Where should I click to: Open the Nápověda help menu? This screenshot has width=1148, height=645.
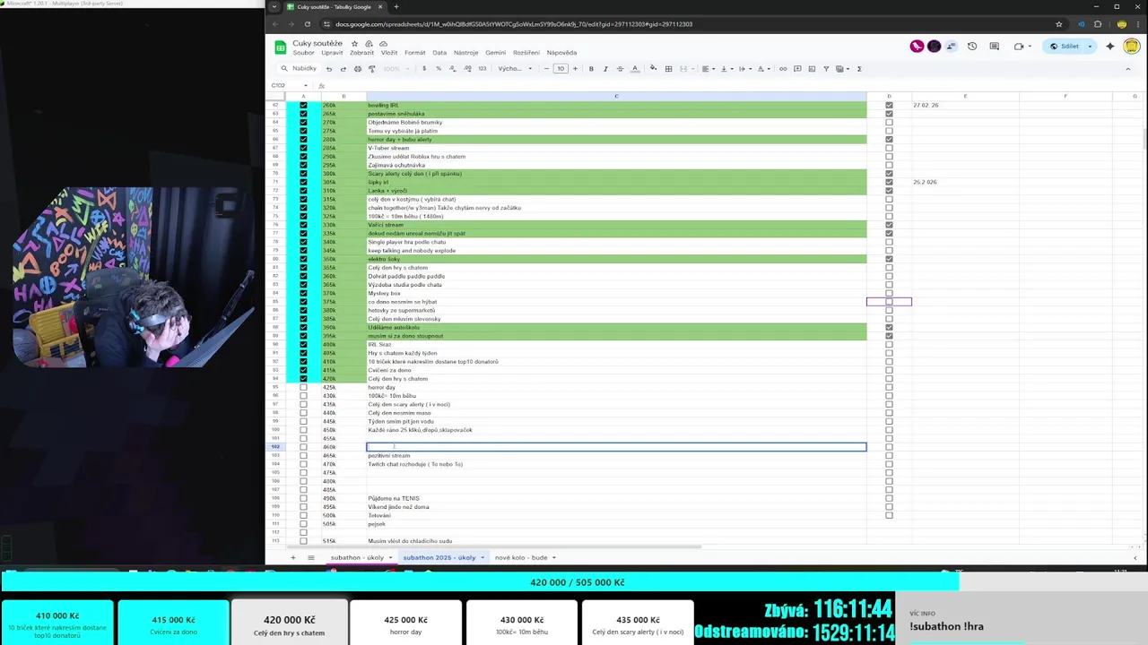coord(561,53)
